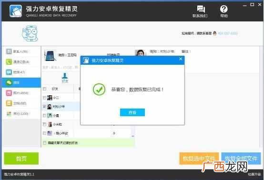
Task: Click the customer service phone number link
Action: (228, 33)
